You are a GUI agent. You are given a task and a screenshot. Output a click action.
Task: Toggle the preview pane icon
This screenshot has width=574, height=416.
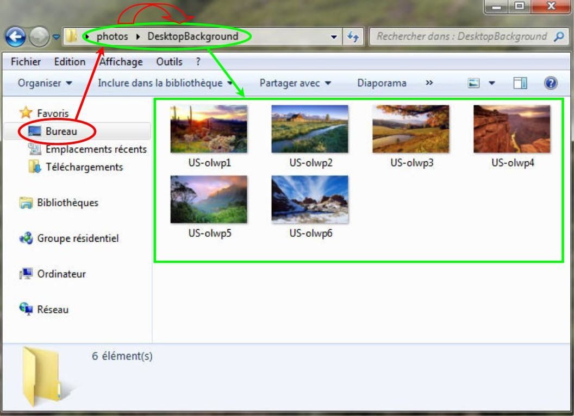click(x=520, y=83)
